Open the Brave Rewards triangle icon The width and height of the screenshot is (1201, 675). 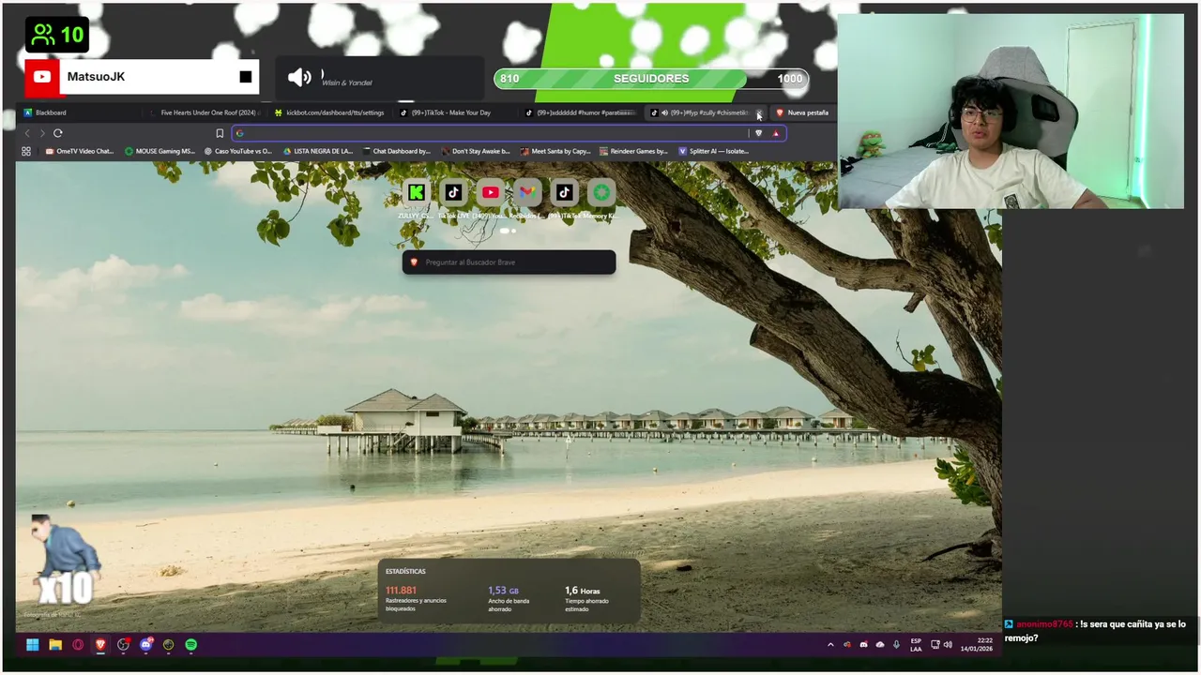(x=775, y=133)
